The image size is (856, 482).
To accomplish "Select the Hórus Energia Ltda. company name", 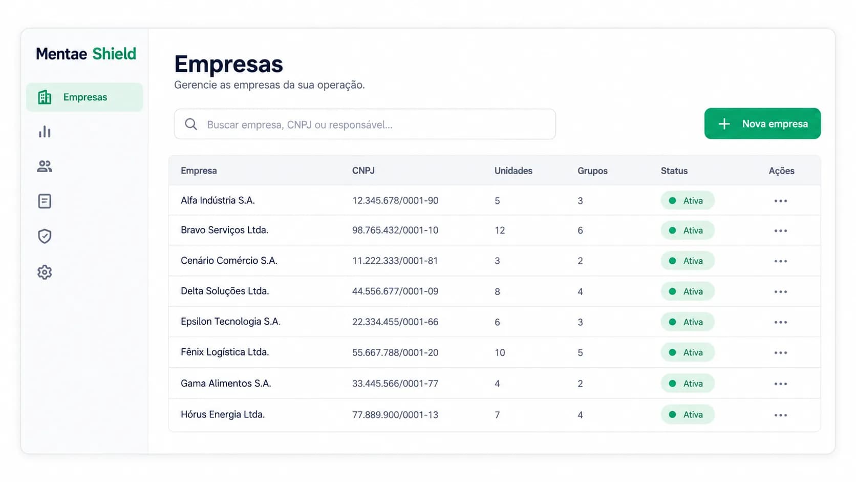I will (223, 414).
